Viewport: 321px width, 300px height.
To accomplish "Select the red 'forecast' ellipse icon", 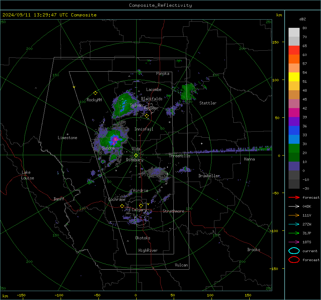I will pos(294,260).
